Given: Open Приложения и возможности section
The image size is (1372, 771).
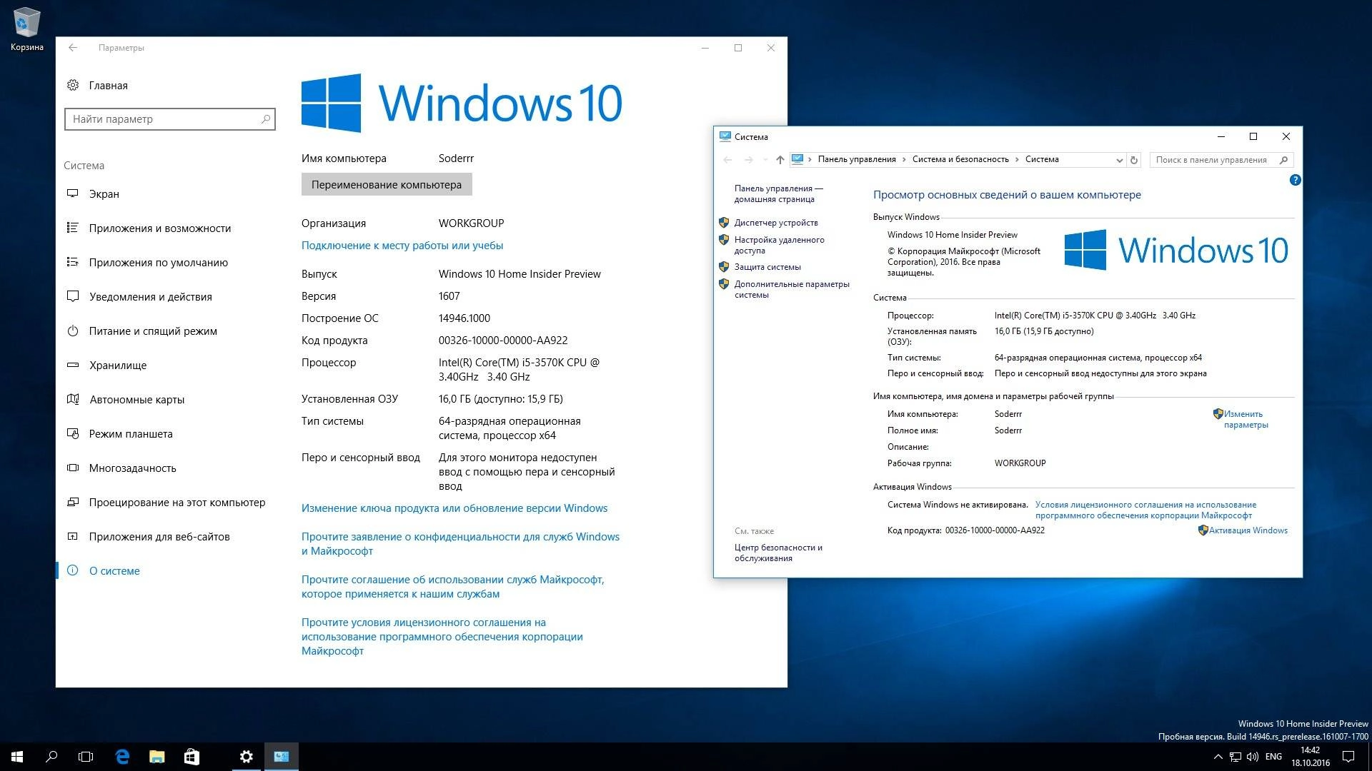Looking at the screenshot, I should [149, 228].
